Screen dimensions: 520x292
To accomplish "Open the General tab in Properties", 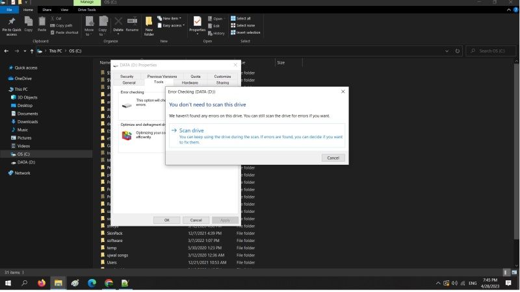I will [129, 83].
